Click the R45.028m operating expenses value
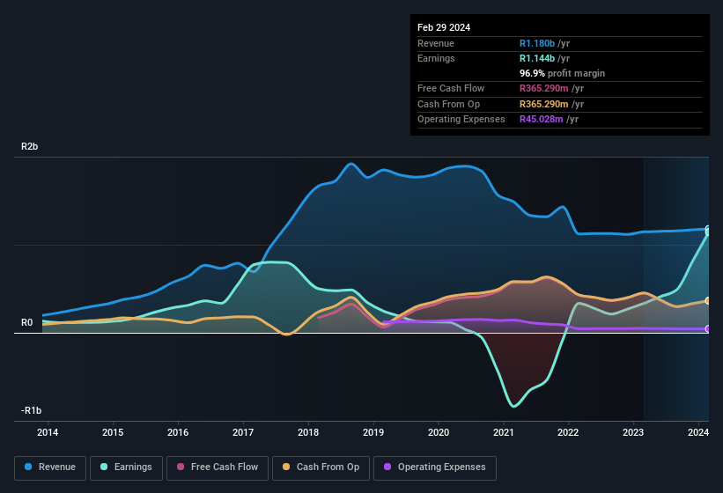 542,120
